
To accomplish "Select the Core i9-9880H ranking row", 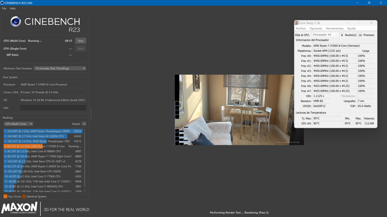I will point(43,151).
